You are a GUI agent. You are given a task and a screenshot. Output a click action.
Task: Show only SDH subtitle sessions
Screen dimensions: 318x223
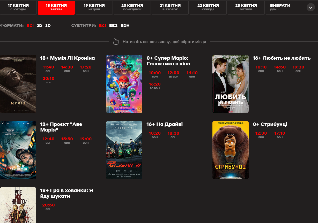click(125, 26)
